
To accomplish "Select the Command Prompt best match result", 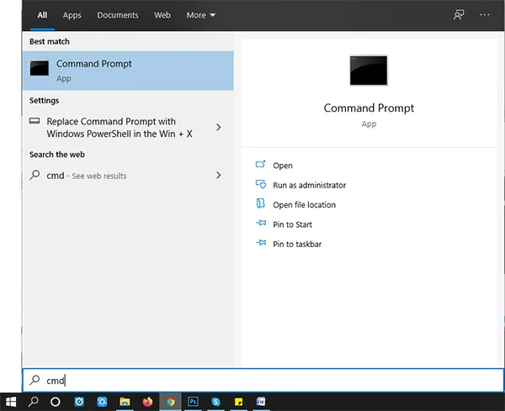I will (x=128, y=71).
